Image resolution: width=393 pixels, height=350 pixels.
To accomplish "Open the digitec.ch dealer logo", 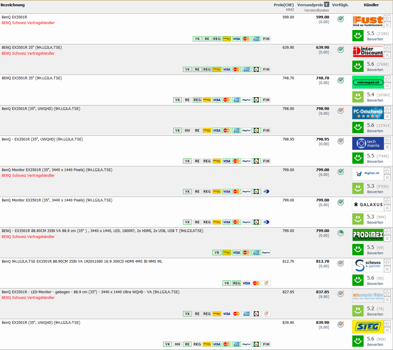I will 368,174.
